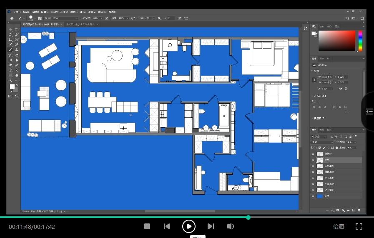This screenshot has width=374, height=238.
Task: Play the video
Action: 189,226
